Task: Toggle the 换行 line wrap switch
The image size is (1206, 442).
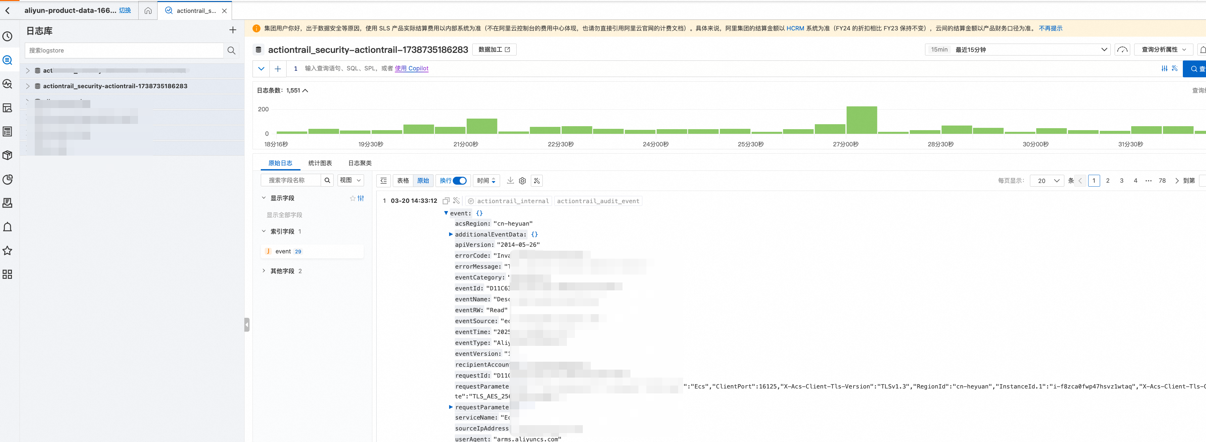Action: [460, 181]
